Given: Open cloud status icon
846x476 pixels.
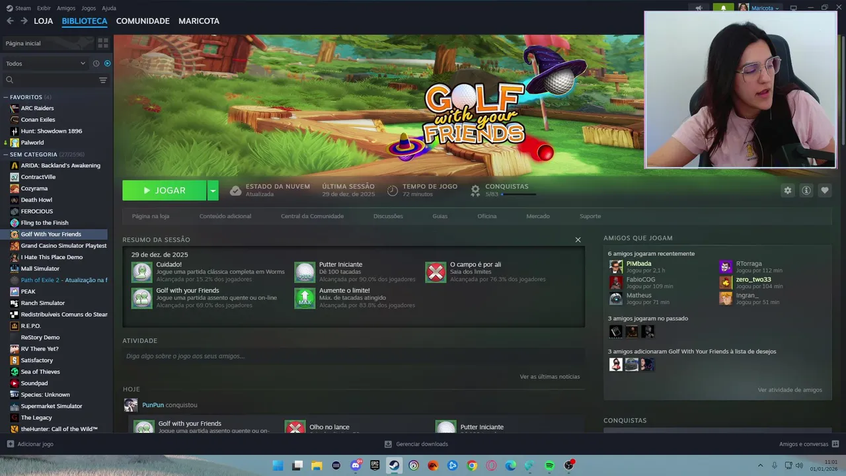Looking at the screenshot, I should pyautogui.click(x=235, y=190).
